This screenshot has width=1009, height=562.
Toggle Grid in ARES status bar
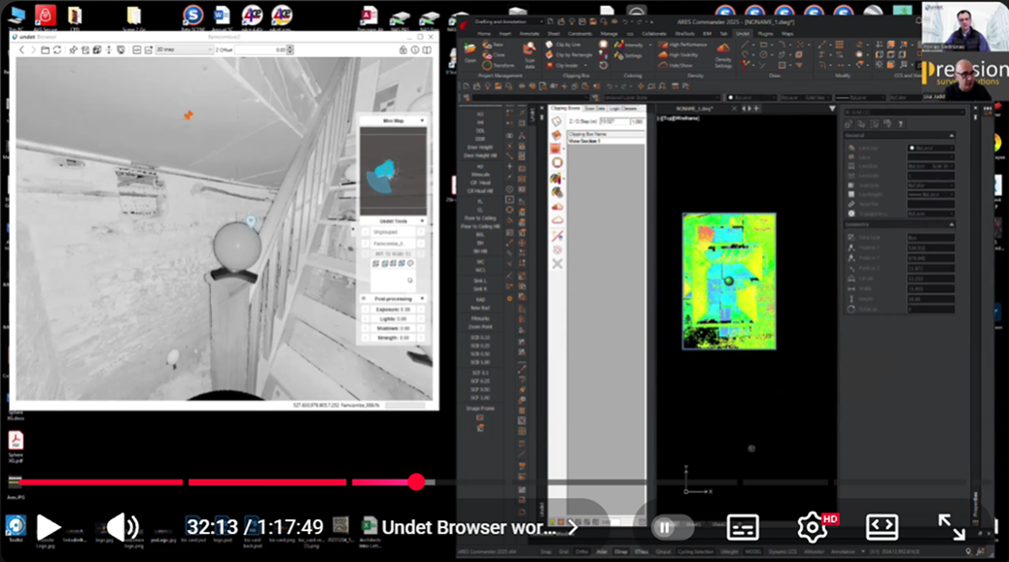click(x=564, y=551)
